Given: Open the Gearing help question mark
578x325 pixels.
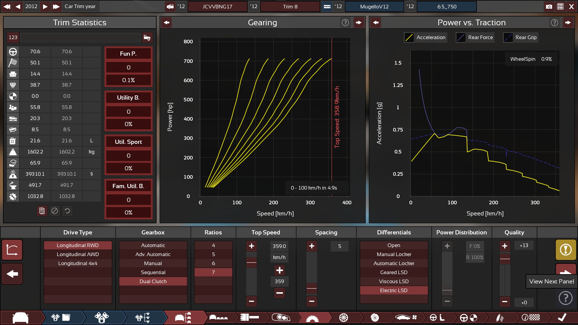Looking at the screenshot, I should tap(345, 23).
